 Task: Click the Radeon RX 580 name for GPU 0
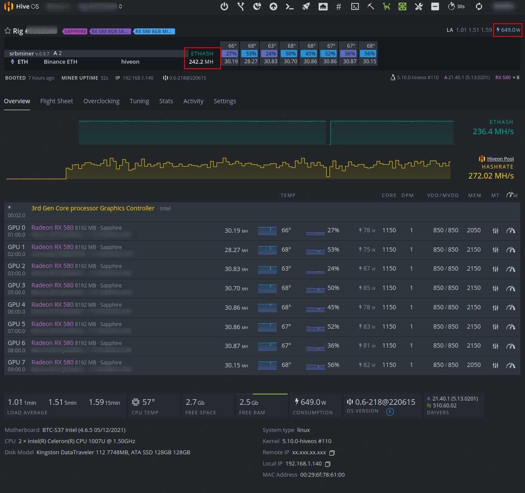point(52,228)
